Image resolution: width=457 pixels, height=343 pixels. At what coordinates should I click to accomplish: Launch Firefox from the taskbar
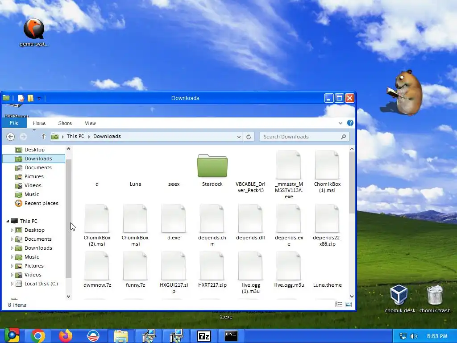[x=66, y=336]
